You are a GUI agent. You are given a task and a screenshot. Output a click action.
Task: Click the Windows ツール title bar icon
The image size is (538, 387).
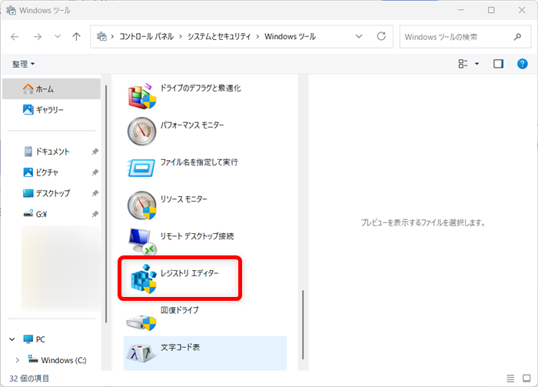pos(11,10)
